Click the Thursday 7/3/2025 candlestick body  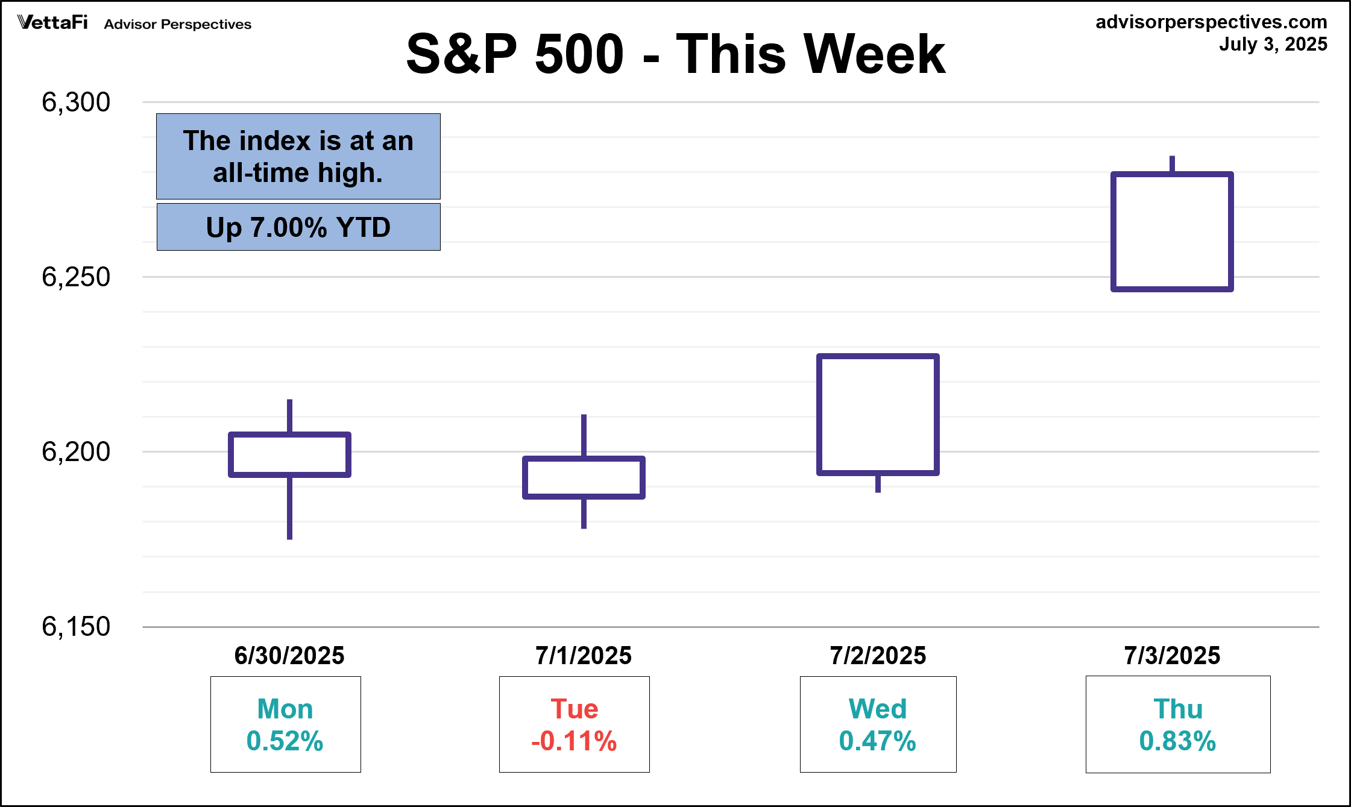coord(1172,231)
